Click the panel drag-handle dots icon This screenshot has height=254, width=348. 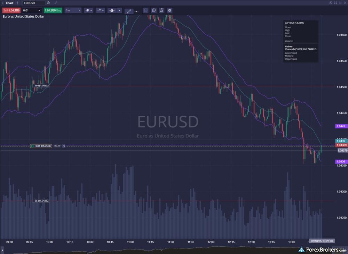2,3
